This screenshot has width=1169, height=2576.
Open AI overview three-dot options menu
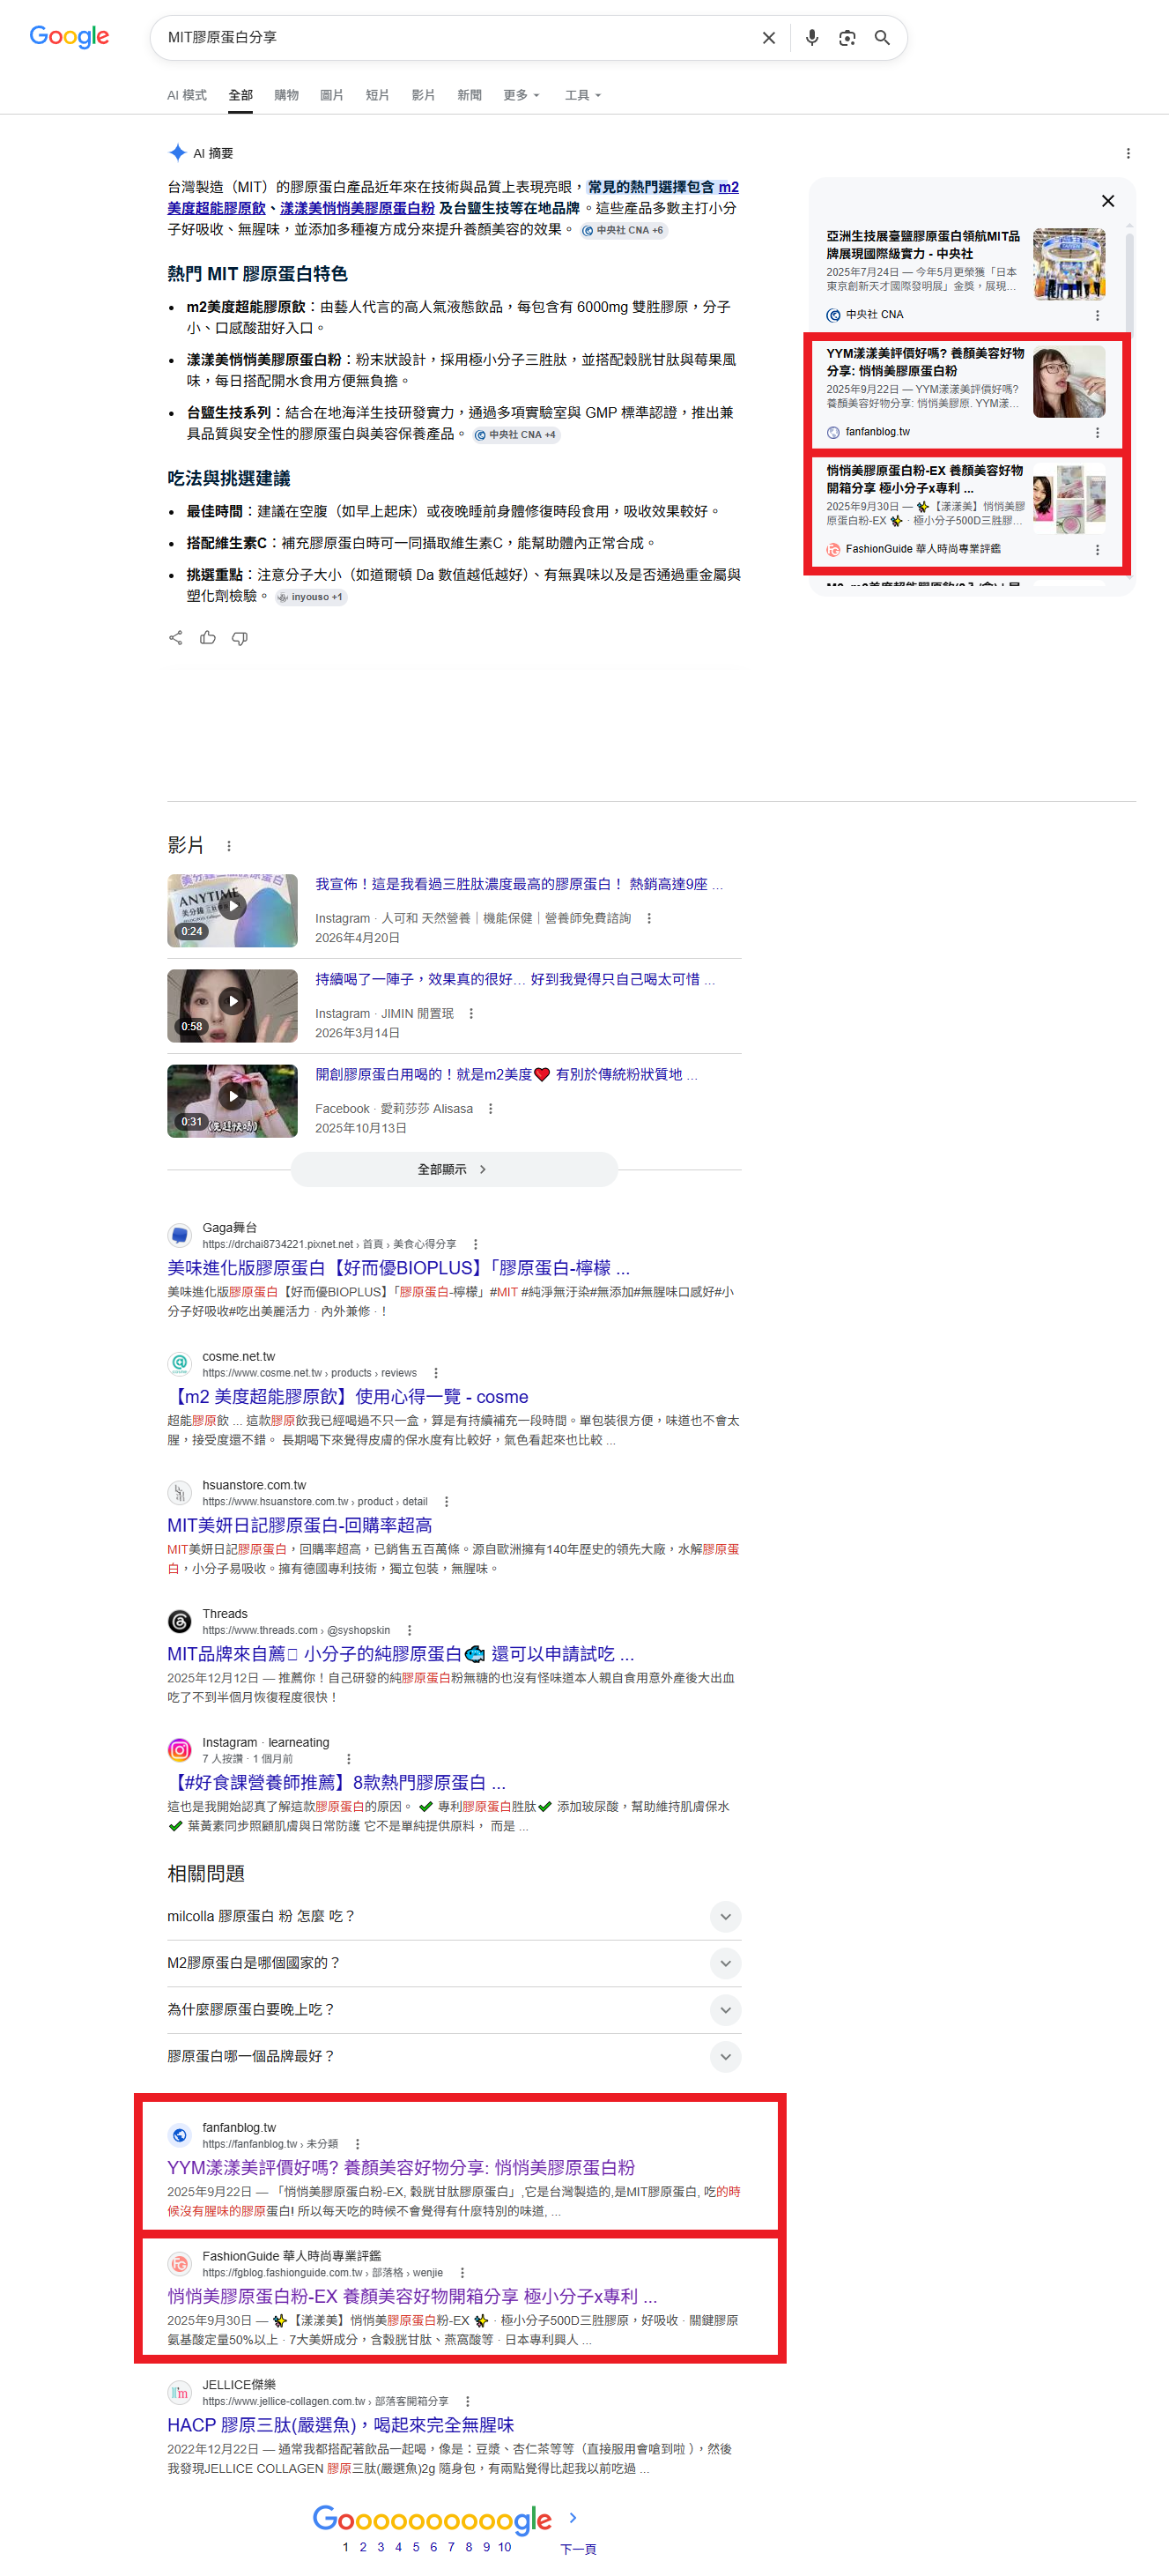tap(1128, 154)
